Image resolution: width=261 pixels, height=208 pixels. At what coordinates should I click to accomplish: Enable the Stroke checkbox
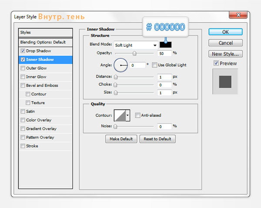(23, 146)
